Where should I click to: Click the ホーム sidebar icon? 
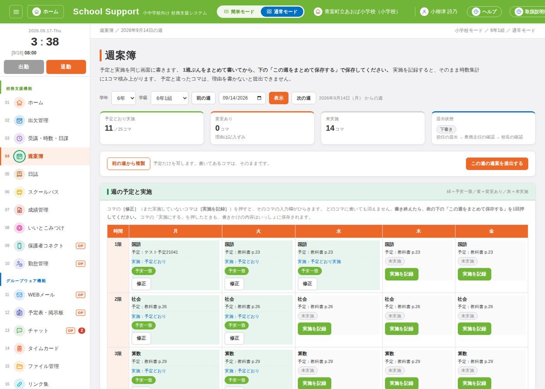pos(20,103)
